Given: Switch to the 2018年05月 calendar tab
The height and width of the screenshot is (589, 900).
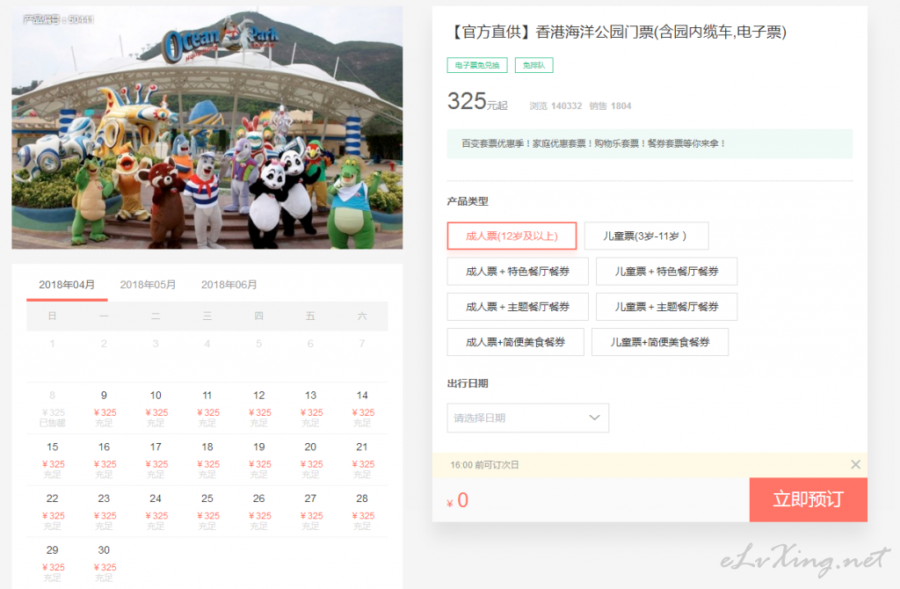Looking at the screenshot, I should pos(148,285).
